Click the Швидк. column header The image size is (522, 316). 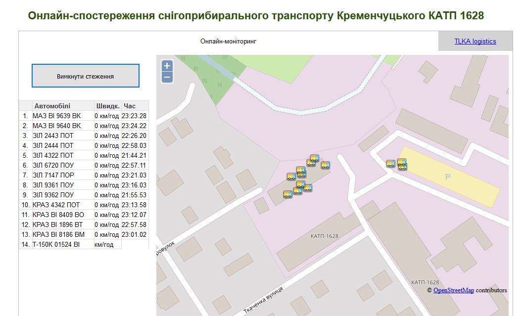coord(107,106)
